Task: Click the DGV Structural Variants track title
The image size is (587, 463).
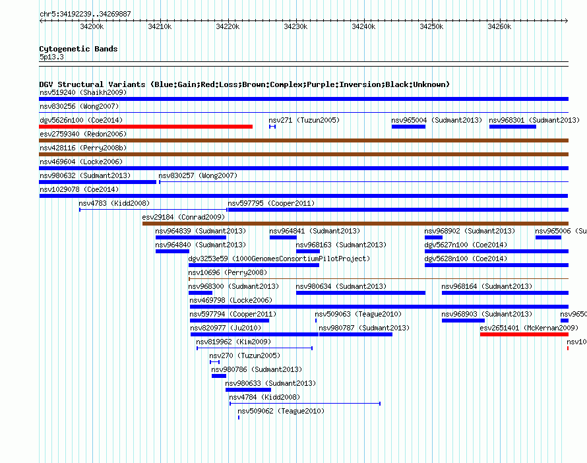Action: click(x=245, y=84)
